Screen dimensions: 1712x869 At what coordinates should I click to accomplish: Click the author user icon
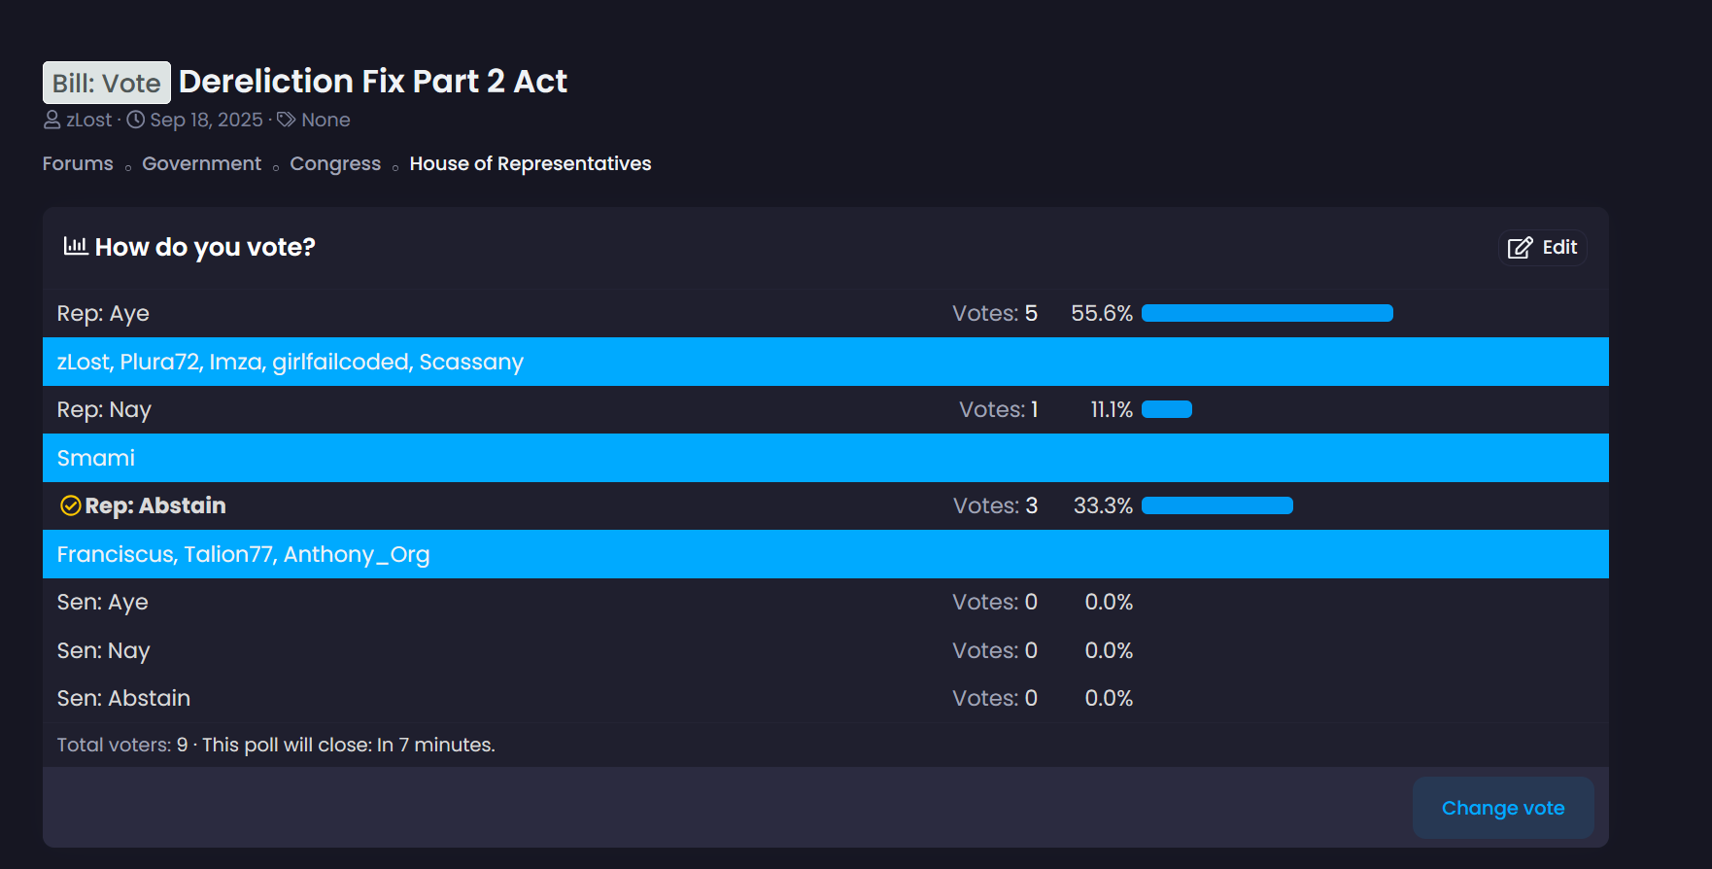point(52,120)
